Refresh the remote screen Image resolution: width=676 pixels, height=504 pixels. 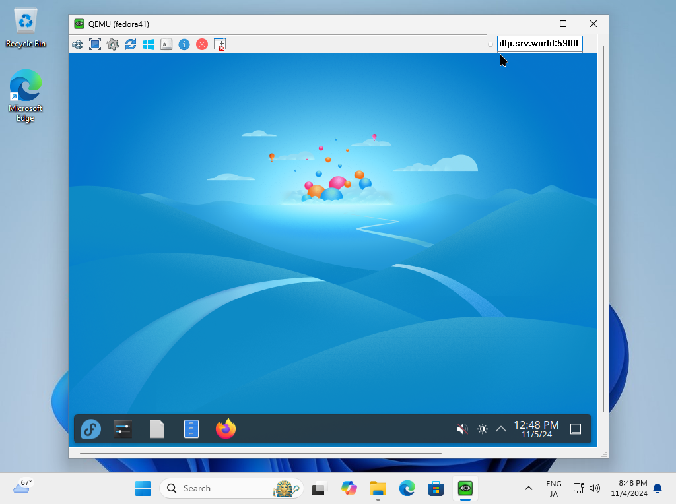131,44
